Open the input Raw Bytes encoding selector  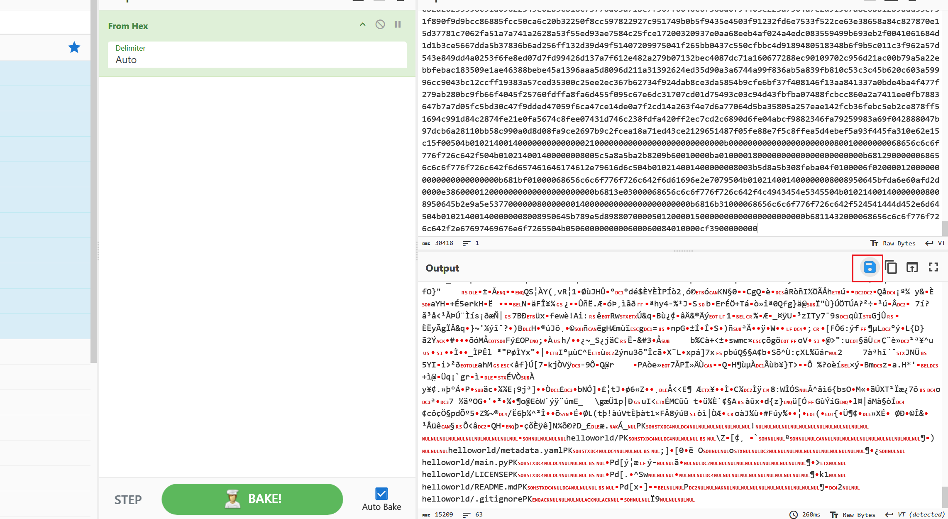pos(893,243)
